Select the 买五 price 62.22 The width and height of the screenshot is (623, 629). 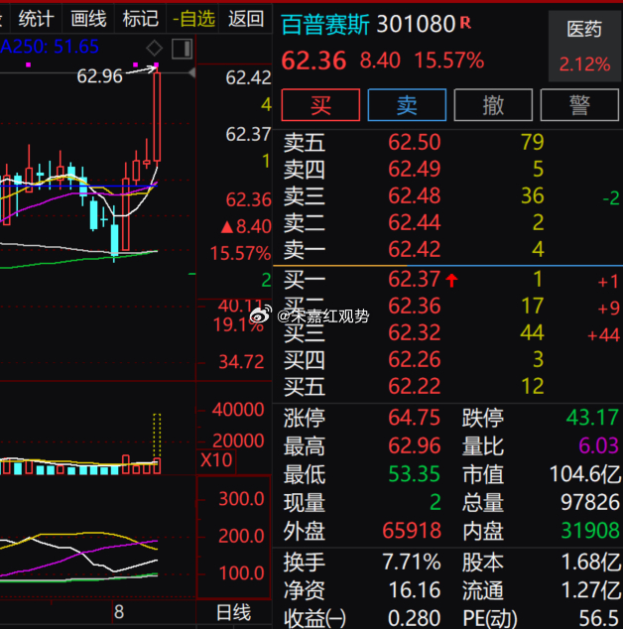tap(415, 386)
